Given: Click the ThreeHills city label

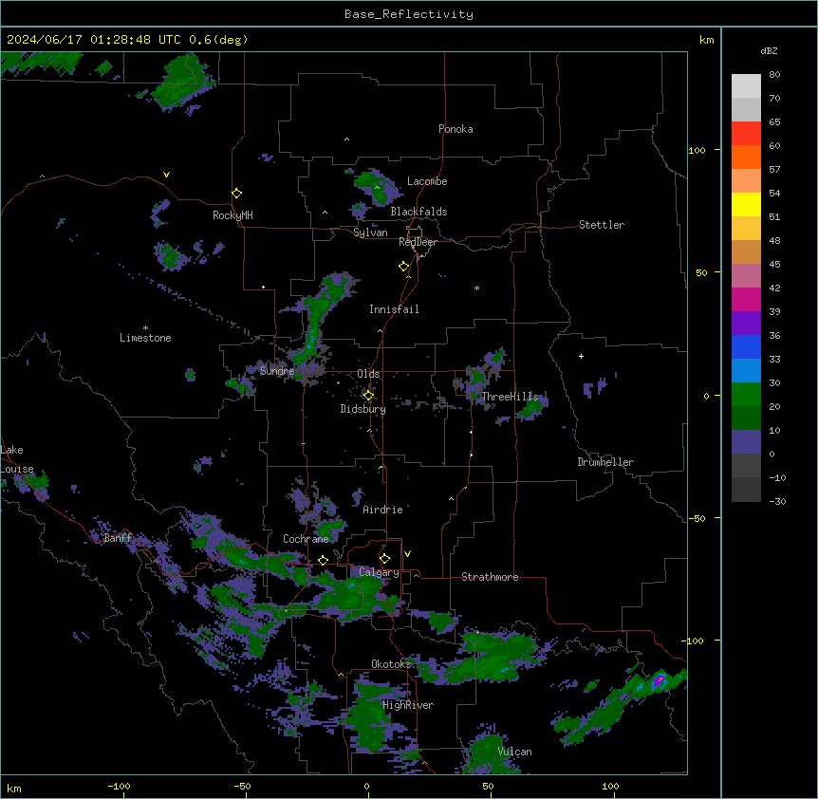Looking at the screenshot, I should (510, 397).
